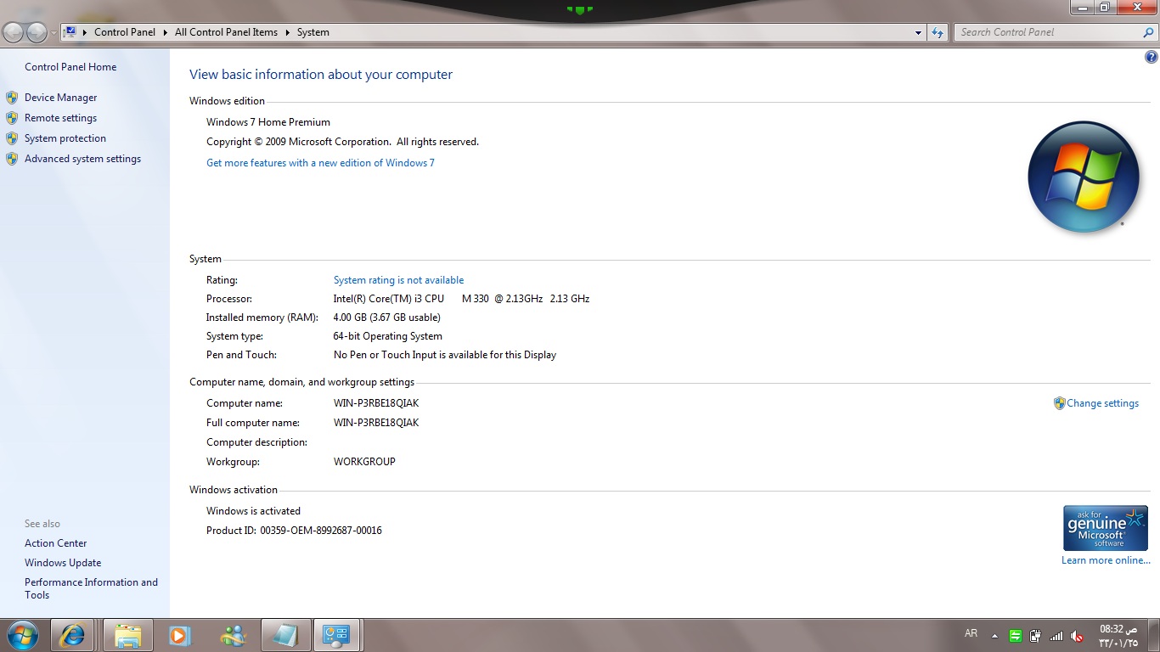Select WIN-P3RBE18QIAK beside Full computer name

[x=376, y=423]
